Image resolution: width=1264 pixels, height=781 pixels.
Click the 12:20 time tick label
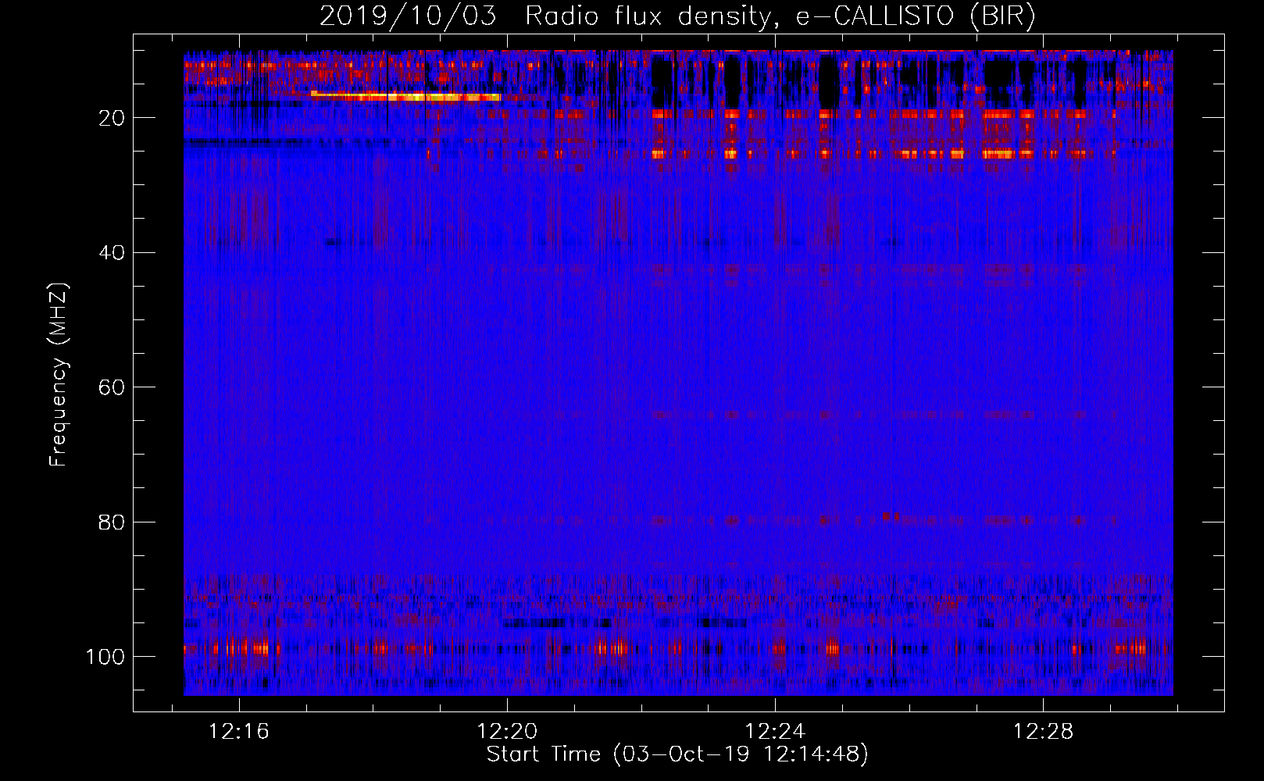click(507, 731)
